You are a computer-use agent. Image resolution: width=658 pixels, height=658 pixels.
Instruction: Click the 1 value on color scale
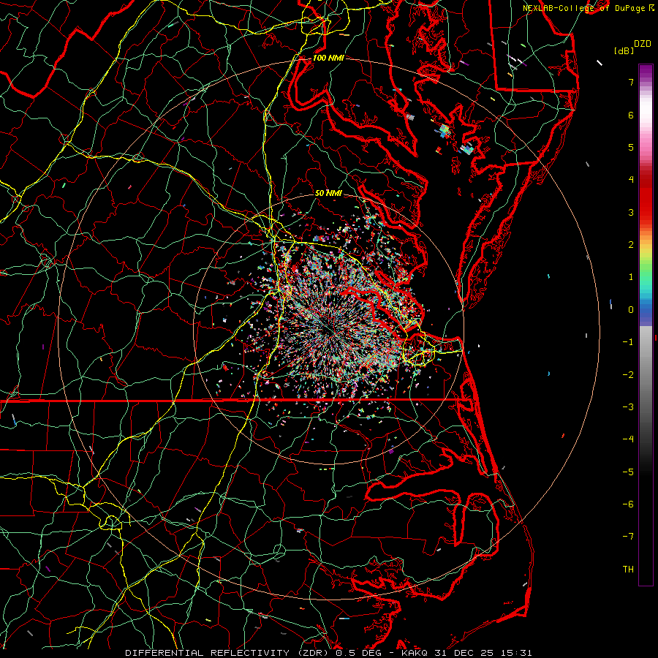[631, 277]
